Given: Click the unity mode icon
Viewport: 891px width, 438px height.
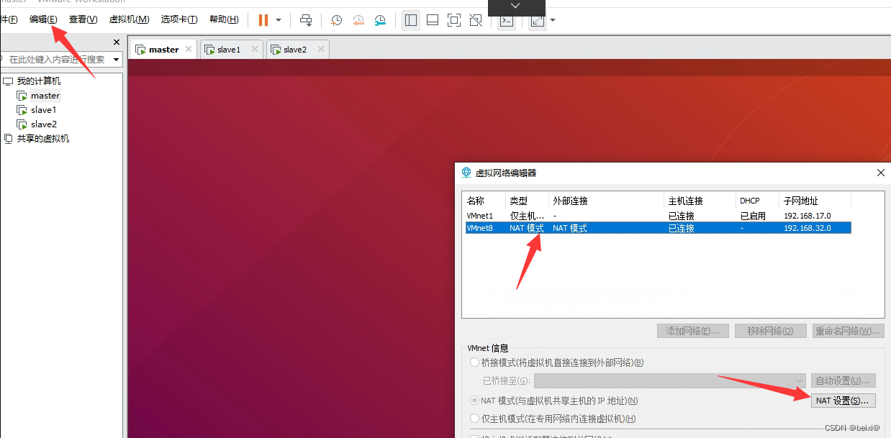Looking at the screenshot, I should pyautogui.click(x=476, y=20).
